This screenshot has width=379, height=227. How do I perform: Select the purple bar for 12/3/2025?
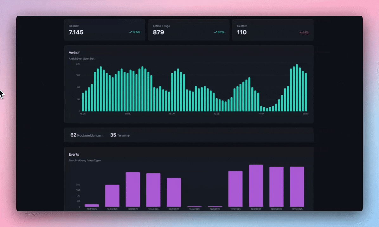click(133, 189)
